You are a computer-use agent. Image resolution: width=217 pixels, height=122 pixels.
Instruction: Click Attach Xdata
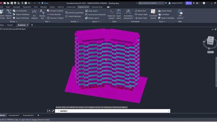tap(165, 11)
